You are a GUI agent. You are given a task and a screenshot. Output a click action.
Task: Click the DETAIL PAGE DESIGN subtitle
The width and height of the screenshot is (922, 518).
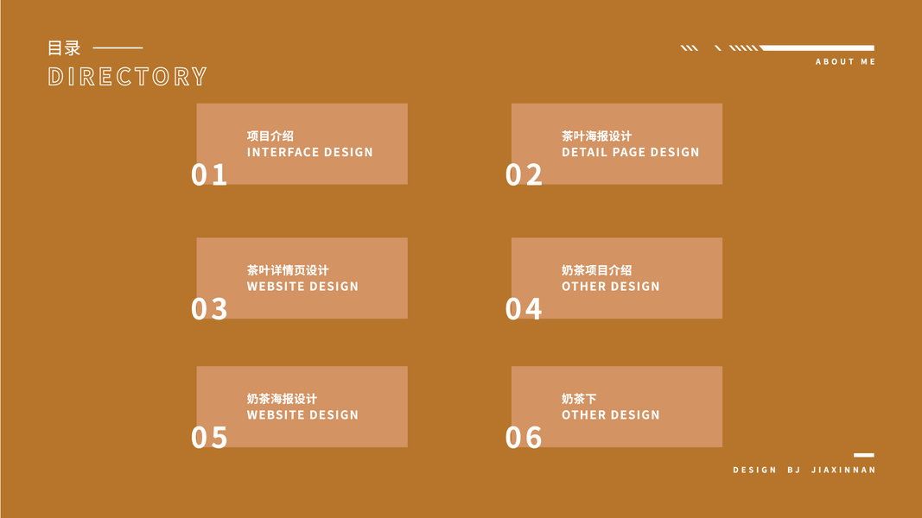630,152
